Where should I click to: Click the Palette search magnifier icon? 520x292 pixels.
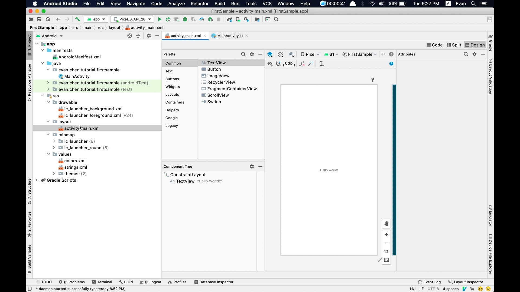[243, 54]
